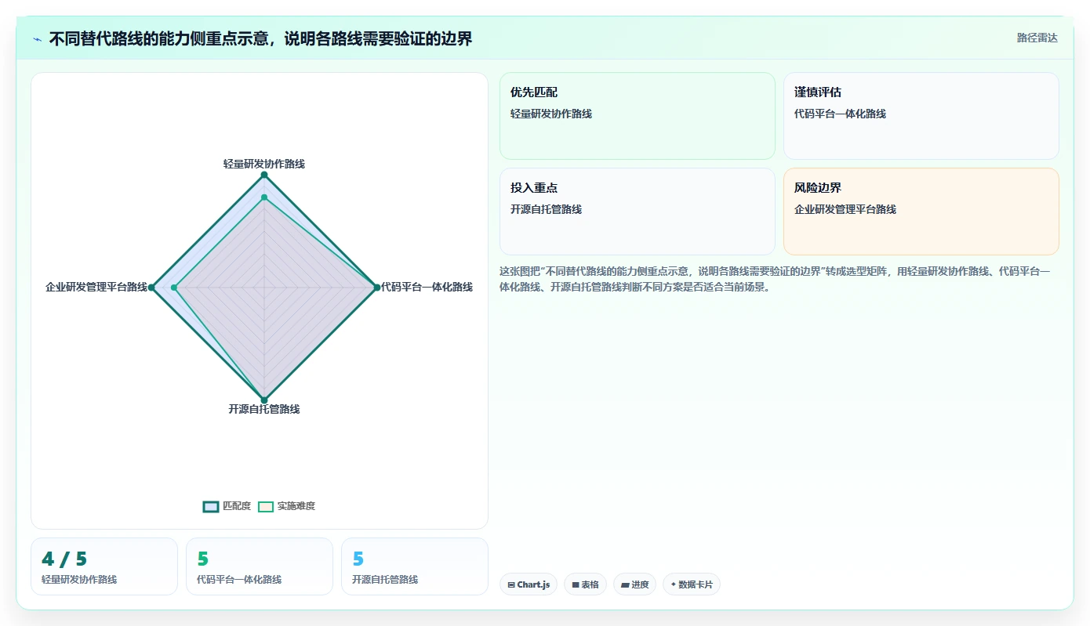
Task: Click the 数据卡片 sparkle icon
Action: click(674, 584)
